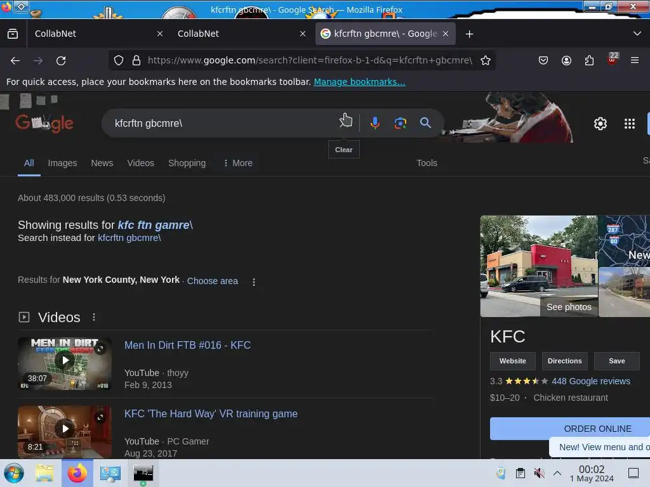Search instead for kfcrftn gbcmre link
The image size is (650, 487).
coord(128,238)
